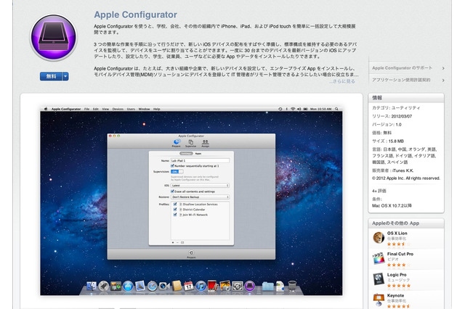Open the Restore 'Don't Restore Backup' dropdown

click(x=200, y=197)
